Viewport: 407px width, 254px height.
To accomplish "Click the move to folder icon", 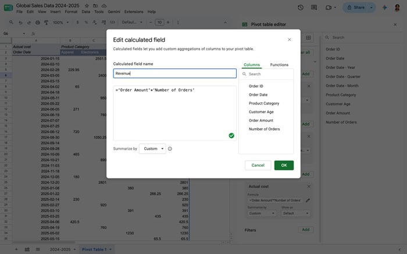I will [x=95, y=6].
